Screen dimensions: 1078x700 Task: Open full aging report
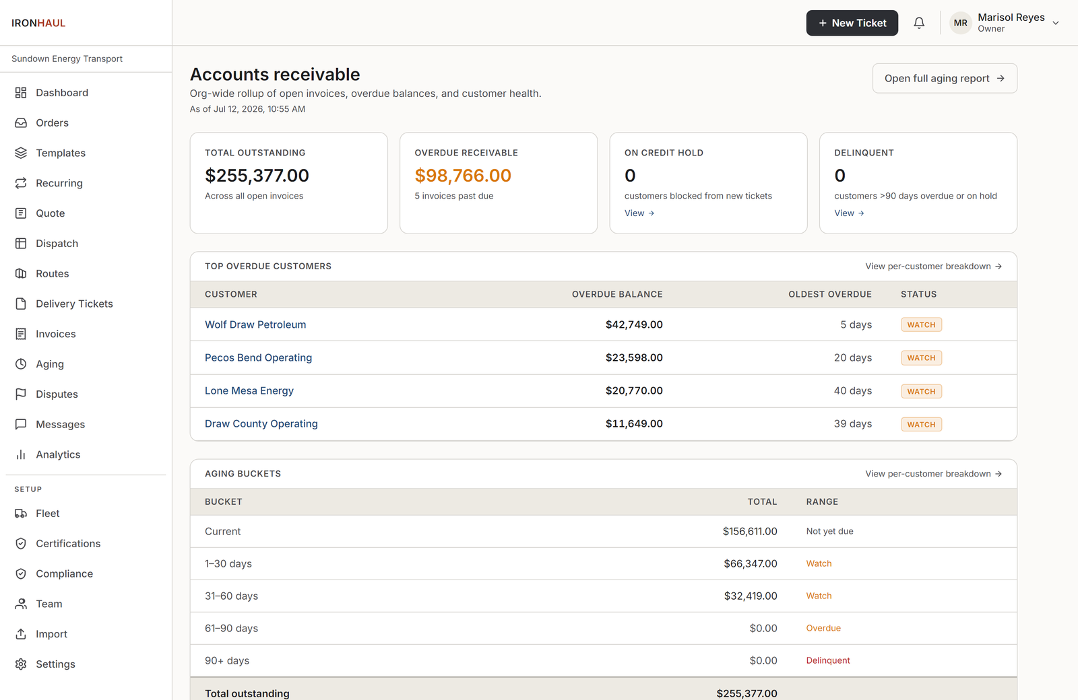point(945,78)
